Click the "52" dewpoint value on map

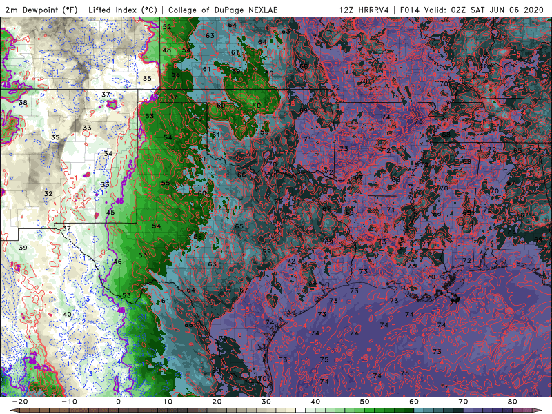coord(167,27)
